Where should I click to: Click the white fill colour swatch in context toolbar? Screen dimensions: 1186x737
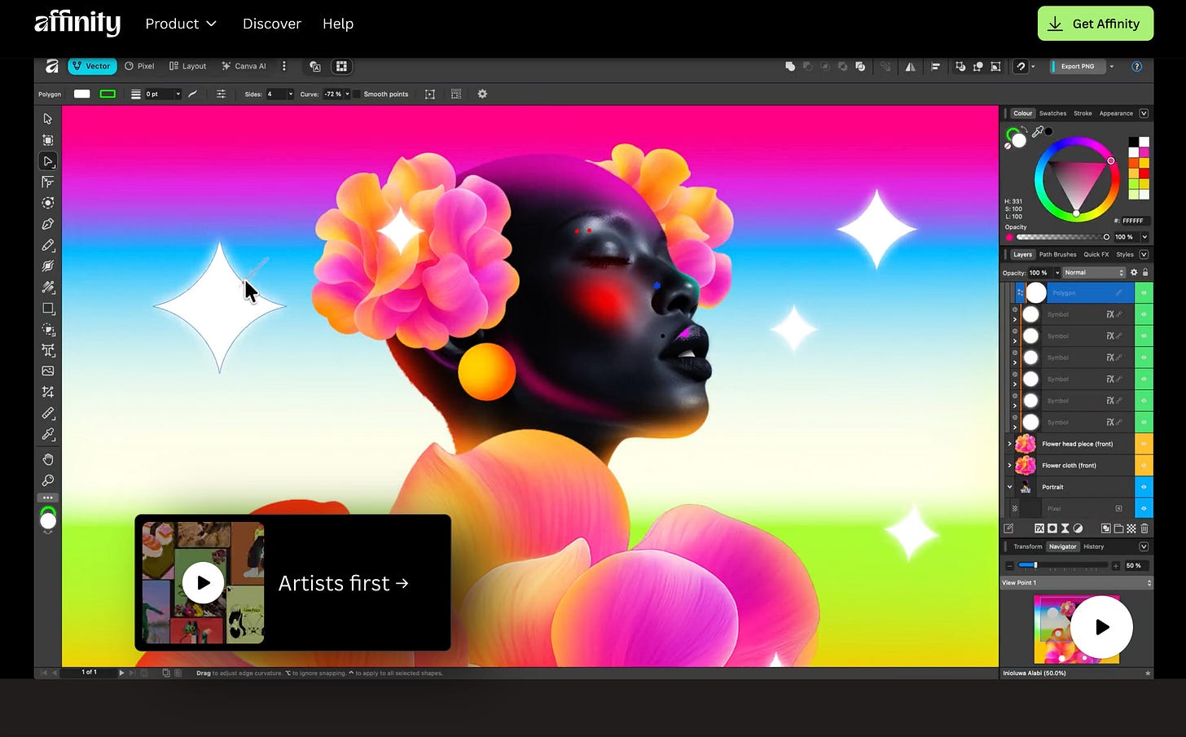[x=82, y=94]
